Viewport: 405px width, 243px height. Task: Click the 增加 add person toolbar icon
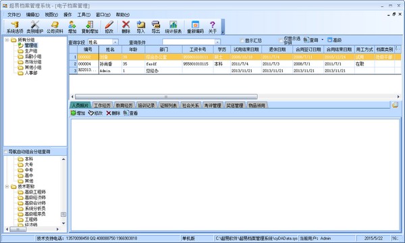72,27
